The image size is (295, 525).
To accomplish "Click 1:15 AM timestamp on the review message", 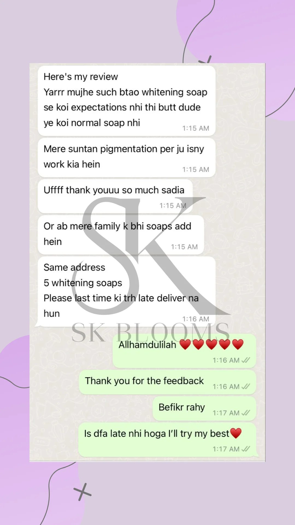I will coord(196,128).
